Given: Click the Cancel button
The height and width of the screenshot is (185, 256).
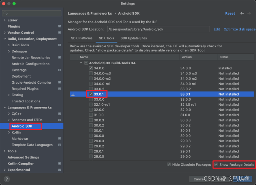Looking at the screenshot, I should coord(198,179).
